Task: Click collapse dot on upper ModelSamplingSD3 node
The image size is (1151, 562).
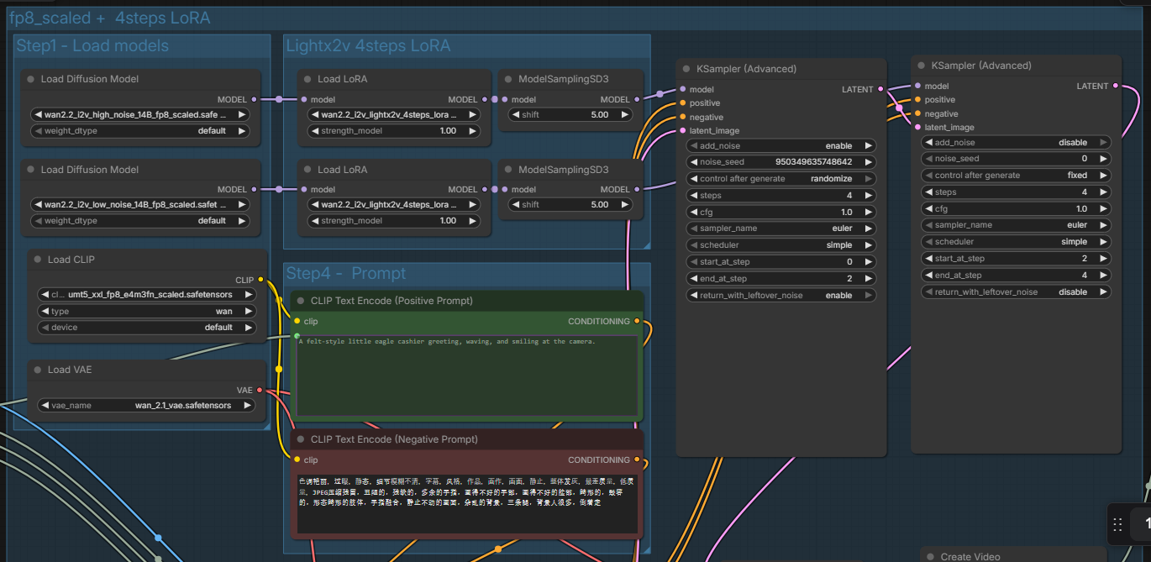Action: (x=508, y=80)
